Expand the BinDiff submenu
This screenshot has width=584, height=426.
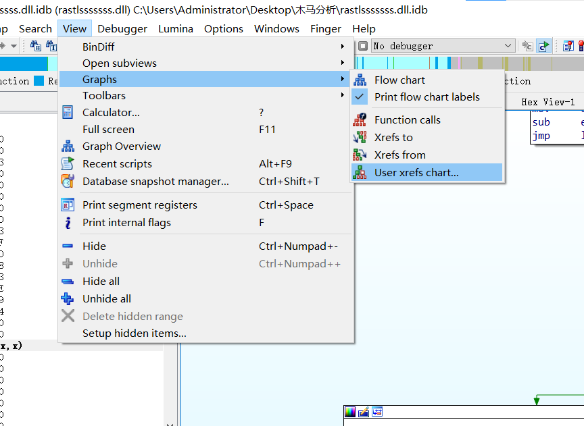point(342,47)
